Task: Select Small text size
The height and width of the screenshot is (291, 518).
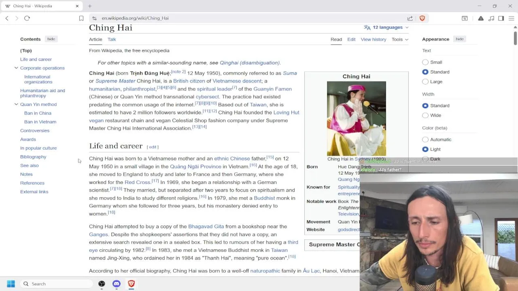Action: click(425, 62)
